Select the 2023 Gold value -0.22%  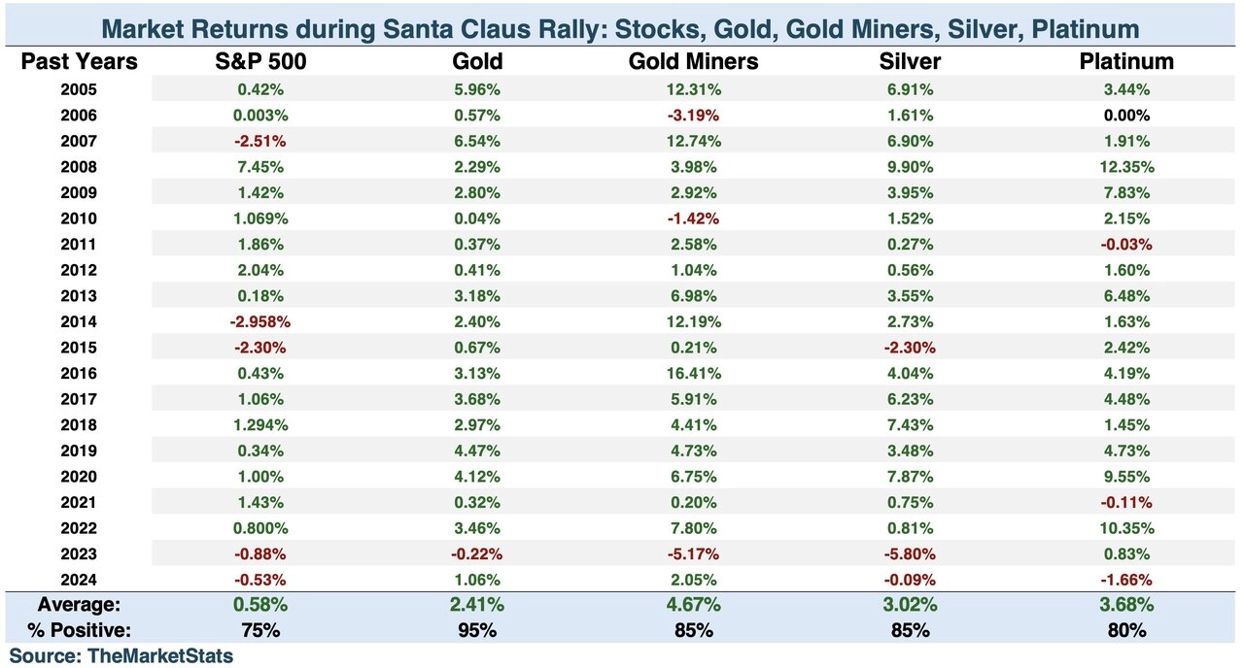click(478, 554)
